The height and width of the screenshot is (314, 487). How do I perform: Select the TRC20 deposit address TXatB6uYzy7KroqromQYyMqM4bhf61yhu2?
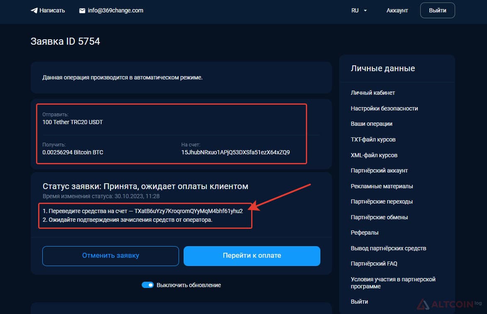189,211
